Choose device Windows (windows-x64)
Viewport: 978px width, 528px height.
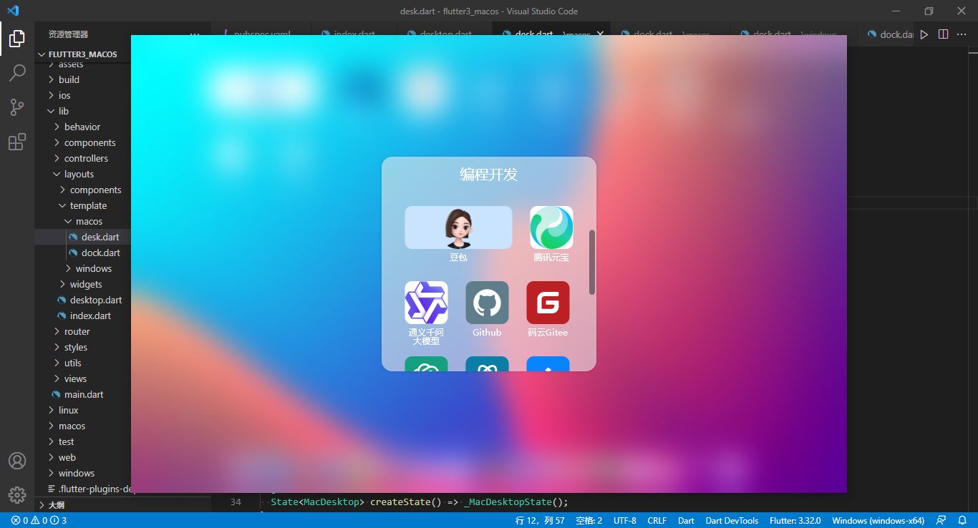point(878,520)
